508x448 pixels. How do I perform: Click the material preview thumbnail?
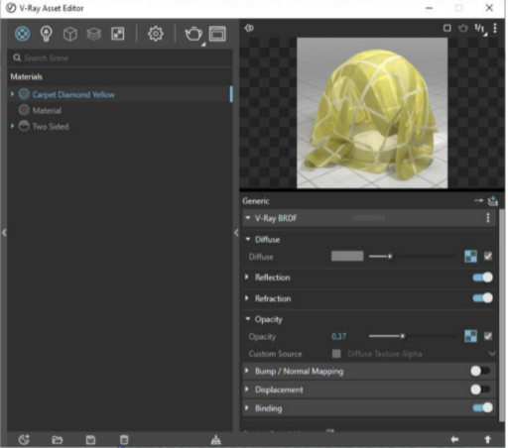(x=372, y=113)
